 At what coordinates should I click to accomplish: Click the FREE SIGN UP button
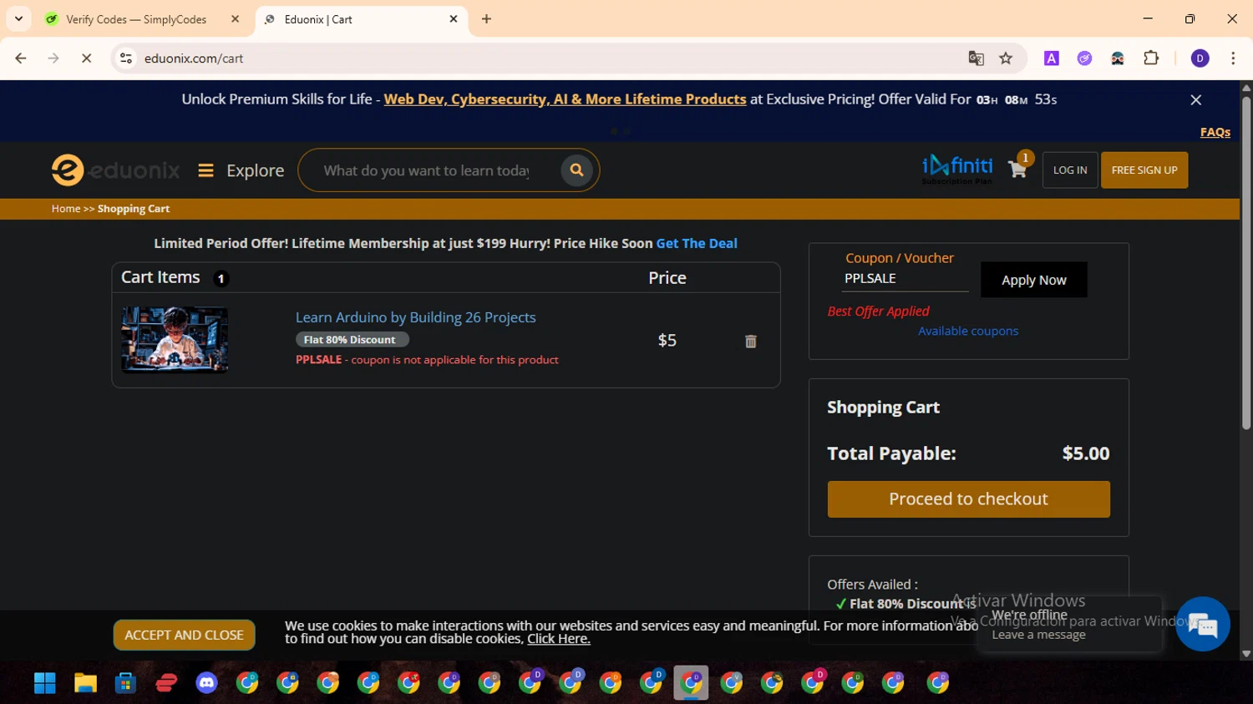click(x=1144, y=170)
